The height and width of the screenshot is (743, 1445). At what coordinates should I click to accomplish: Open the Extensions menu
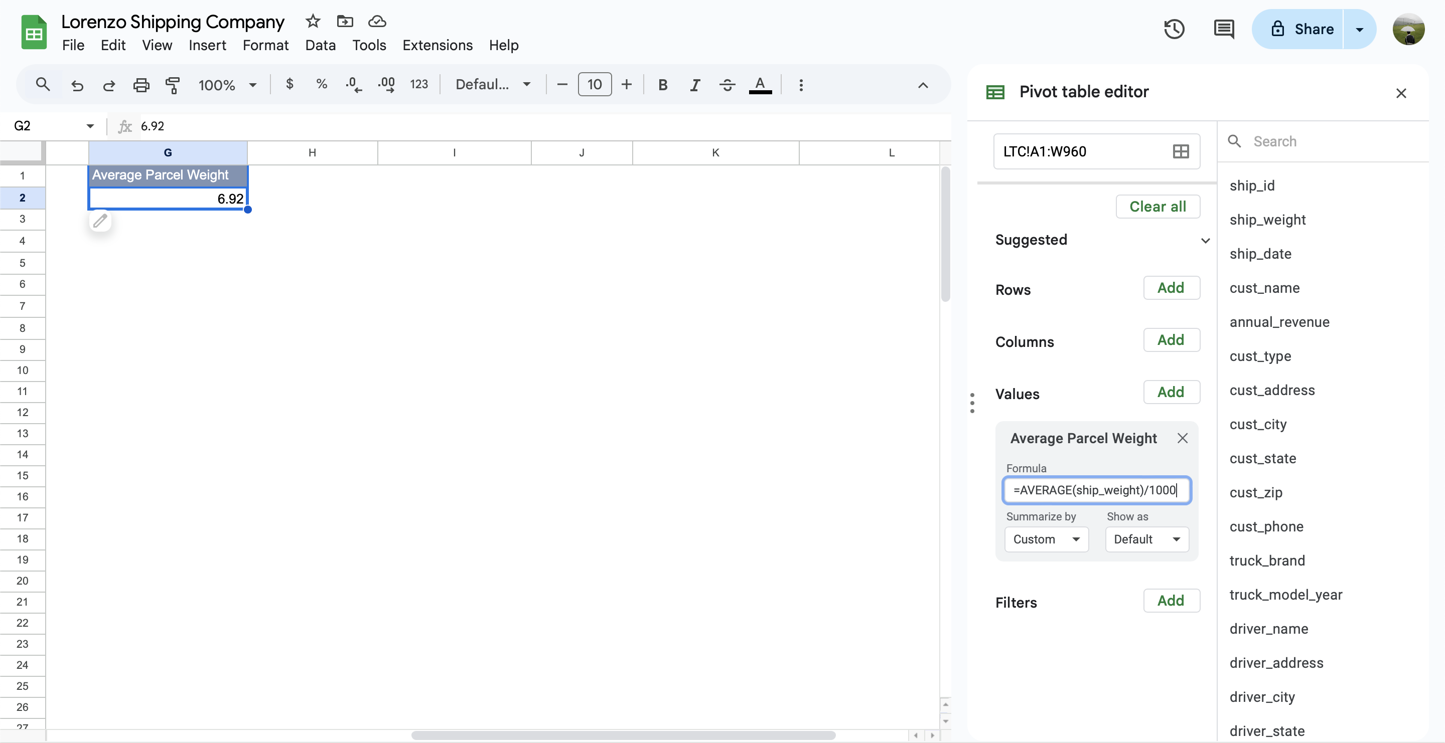(437, 45)
